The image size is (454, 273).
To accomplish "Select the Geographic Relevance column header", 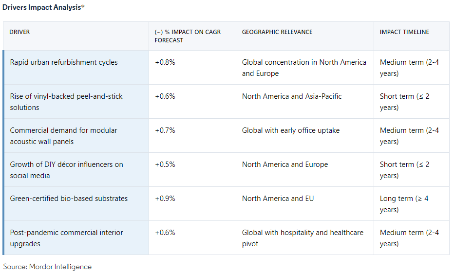I will 277,32.
